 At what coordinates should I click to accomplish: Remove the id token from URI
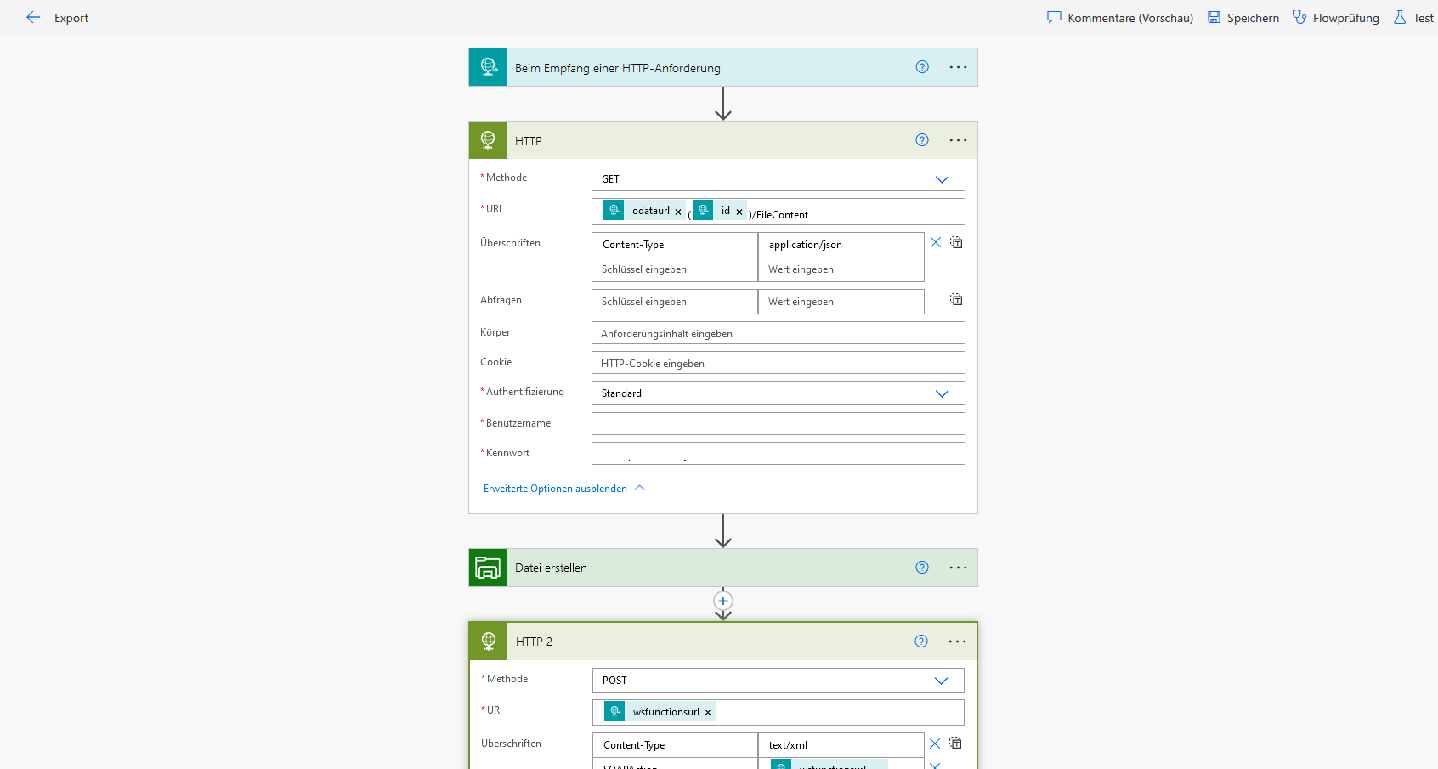pos(739,212)
